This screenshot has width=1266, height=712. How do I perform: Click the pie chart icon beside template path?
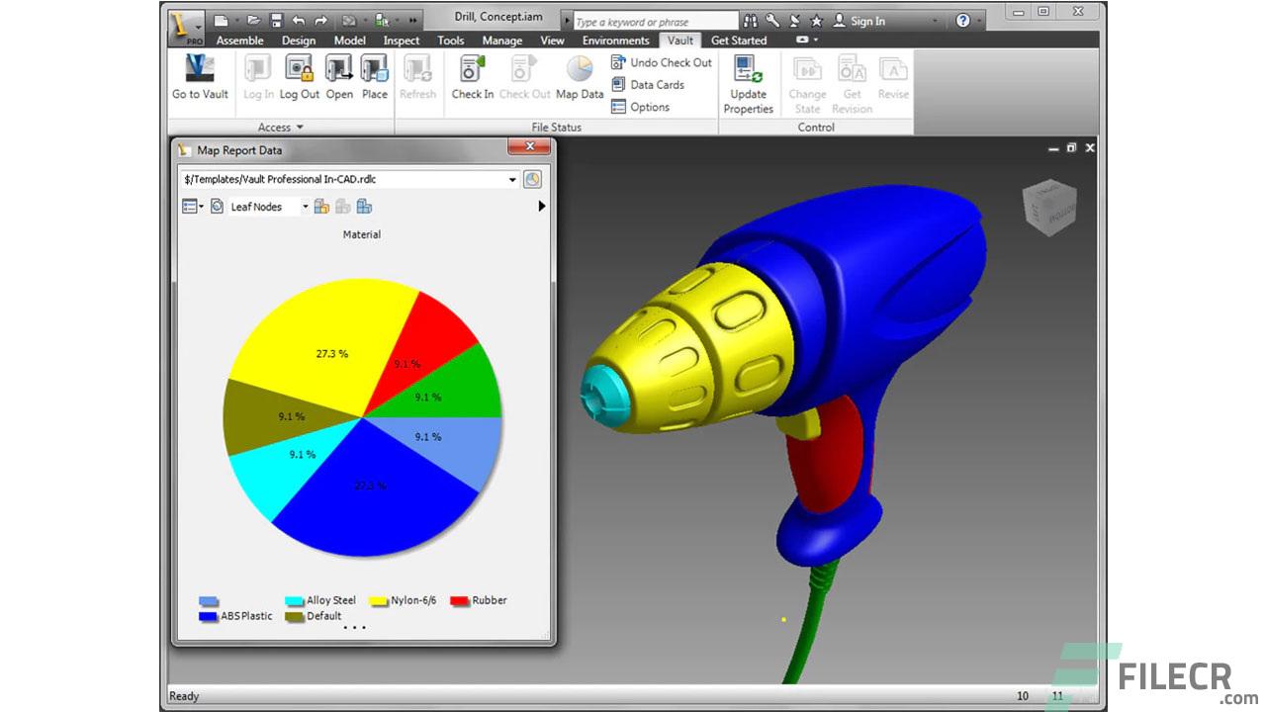532,179
